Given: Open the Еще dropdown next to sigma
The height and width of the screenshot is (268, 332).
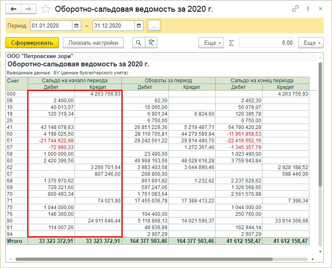Looking at the screenshot, I should (211, 43).
